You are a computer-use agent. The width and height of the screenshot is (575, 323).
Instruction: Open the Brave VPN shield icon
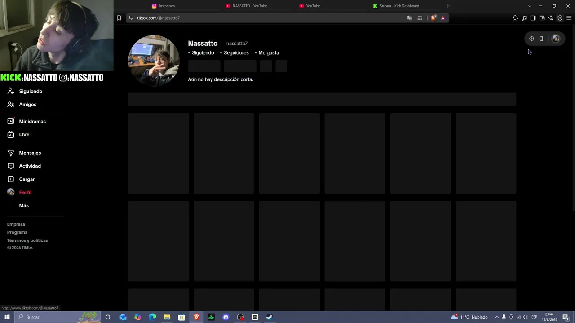click(560, 18)
